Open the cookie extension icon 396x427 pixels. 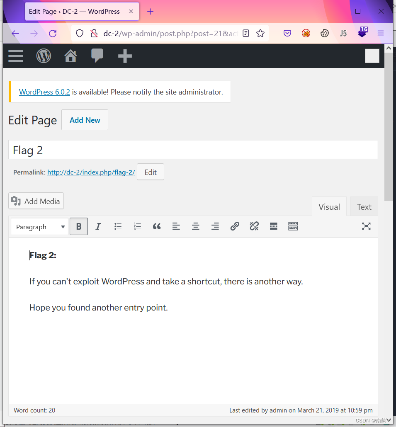click(x=325, y=34)
